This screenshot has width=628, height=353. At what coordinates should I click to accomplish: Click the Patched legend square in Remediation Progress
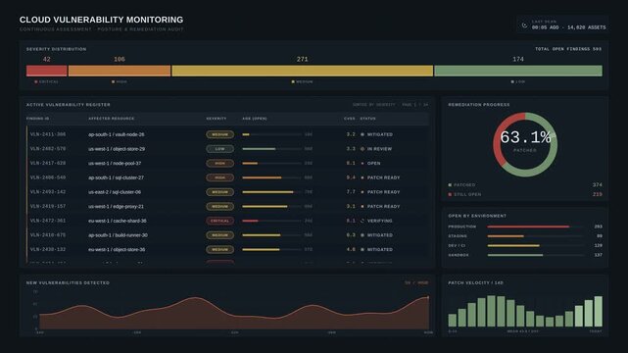point(450,185)
